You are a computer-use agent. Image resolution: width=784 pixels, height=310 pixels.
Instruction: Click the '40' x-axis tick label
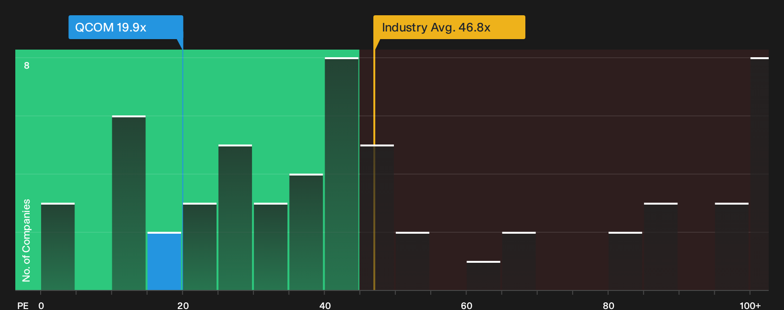click(x=325, y=306)
